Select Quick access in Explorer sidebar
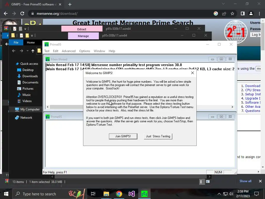Image resolution: width=265 pixels, height=199 pixels. [27, 64]
